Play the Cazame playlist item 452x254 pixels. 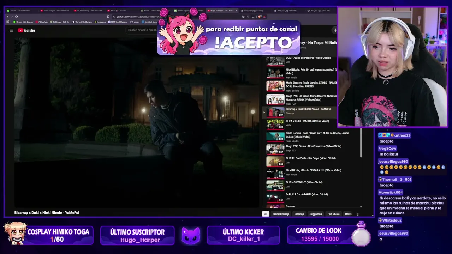(290, 206)
